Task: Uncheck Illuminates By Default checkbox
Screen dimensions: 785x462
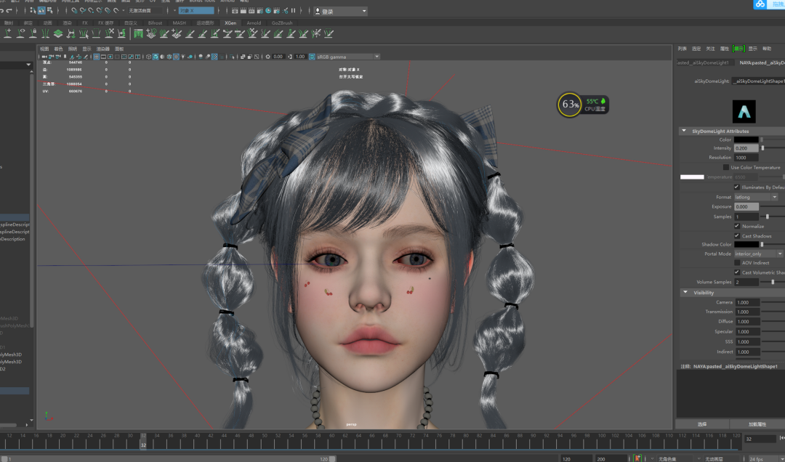Action: click(x=736, y=187)
